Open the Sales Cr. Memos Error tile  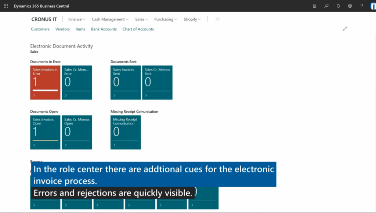click(77, 82)
